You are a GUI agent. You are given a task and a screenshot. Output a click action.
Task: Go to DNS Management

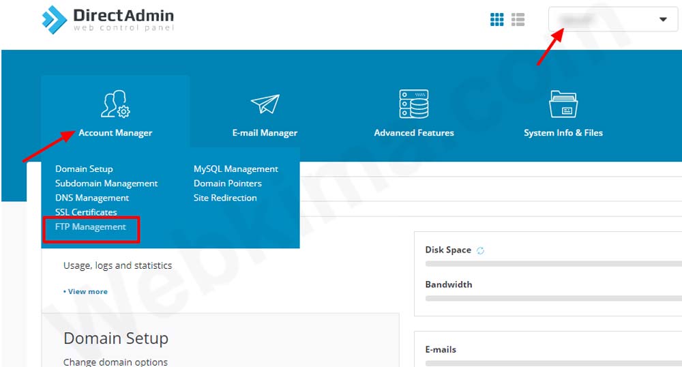(92, 198)
